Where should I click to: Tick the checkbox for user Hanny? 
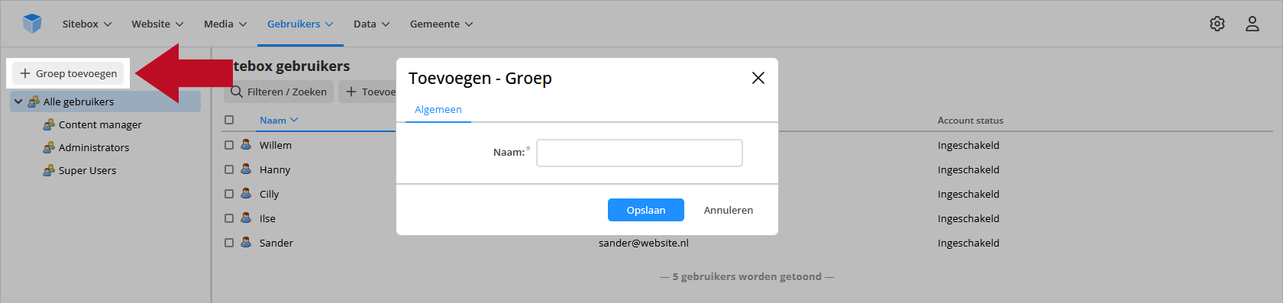[x=229, y=169]
